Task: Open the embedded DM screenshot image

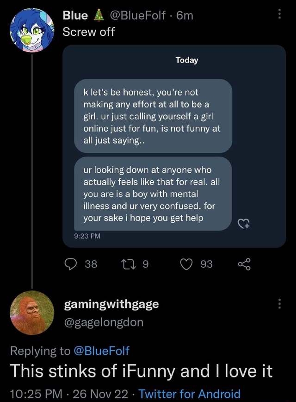Action: coord(173,146)
